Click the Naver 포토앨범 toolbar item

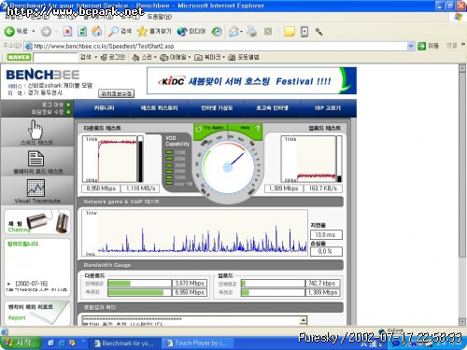(x=244, y=57)
